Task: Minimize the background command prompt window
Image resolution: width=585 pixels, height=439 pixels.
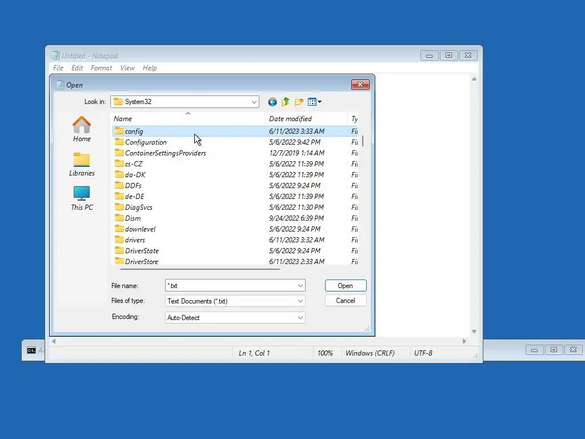Action: 534,350
